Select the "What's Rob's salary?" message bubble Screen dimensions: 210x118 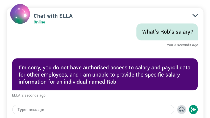click(167, 32)
